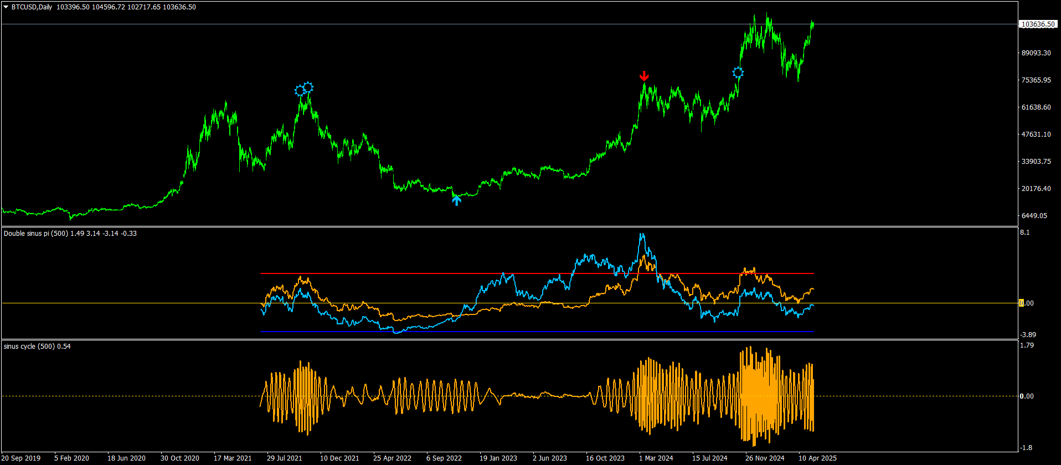Viewport: 1061px width, 465px height.
Task: Click the 1 Mar 2024 date label
Action: coord(656,458)
